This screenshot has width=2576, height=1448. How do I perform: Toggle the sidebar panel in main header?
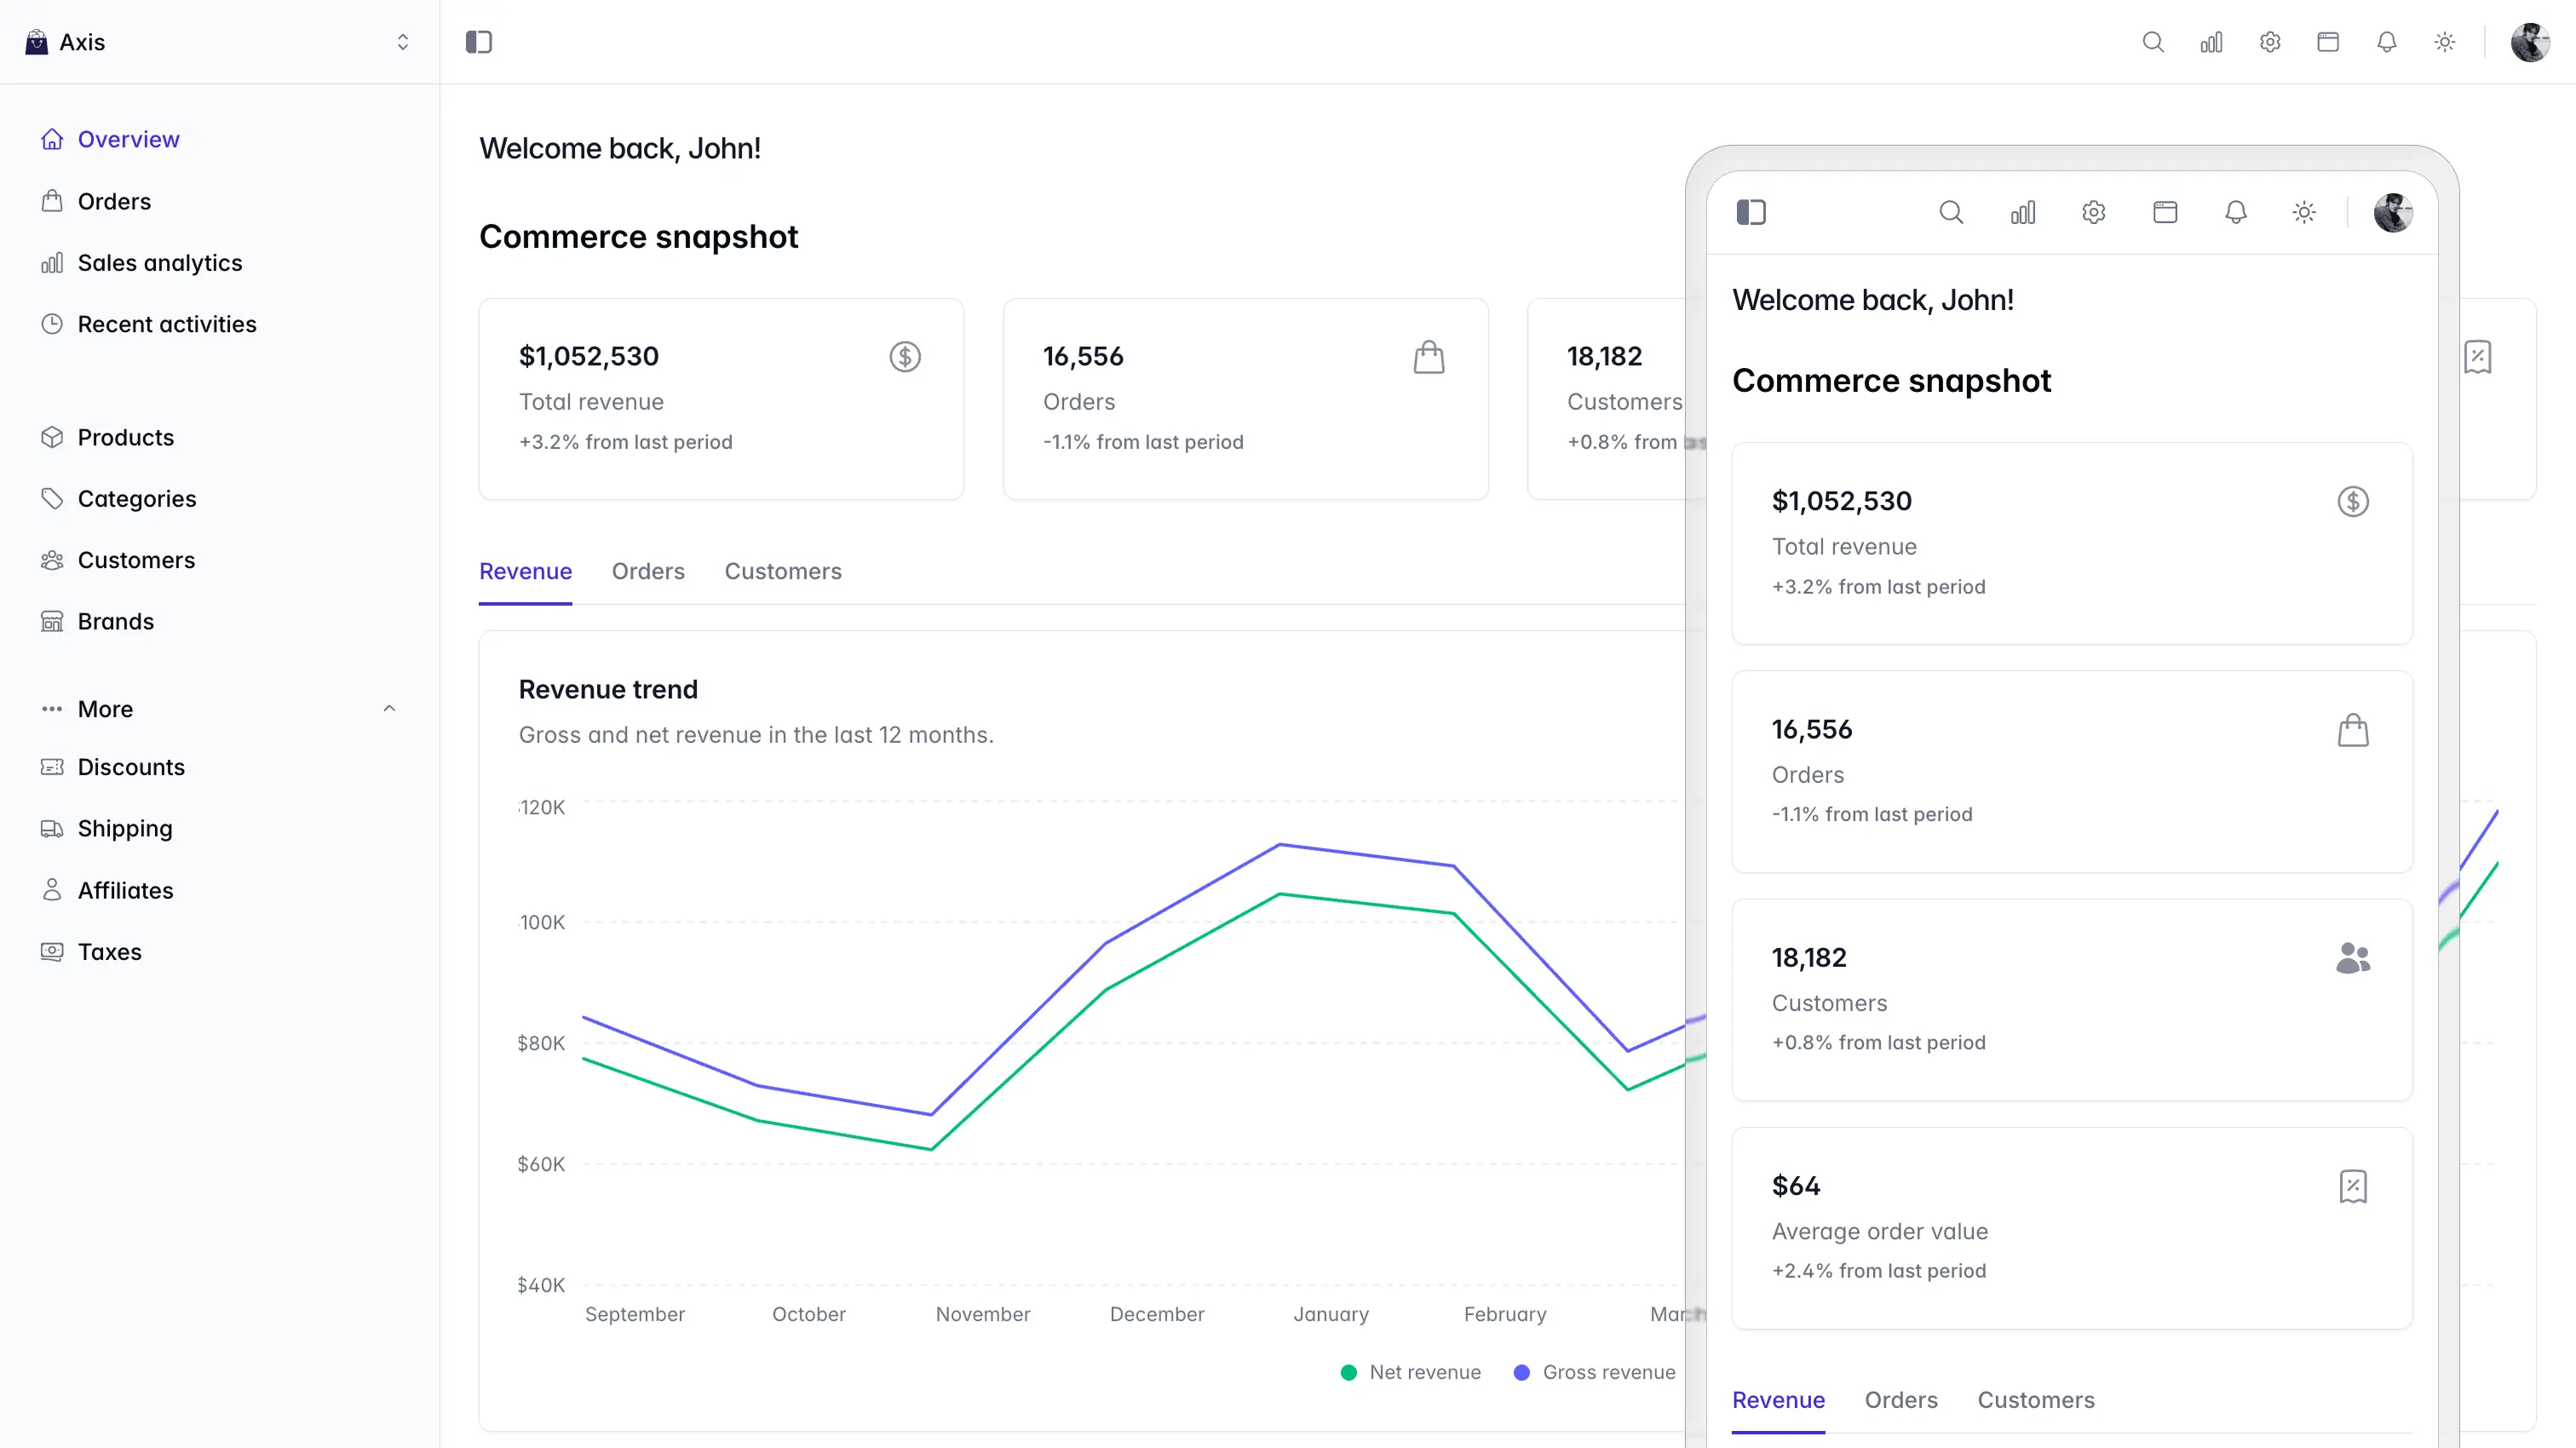pos(479,42)
